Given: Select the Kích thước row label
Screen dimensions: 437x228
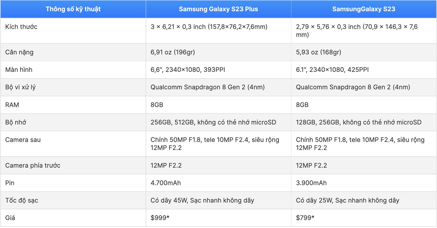Looking at the screenshot, I should click(21, 27).
